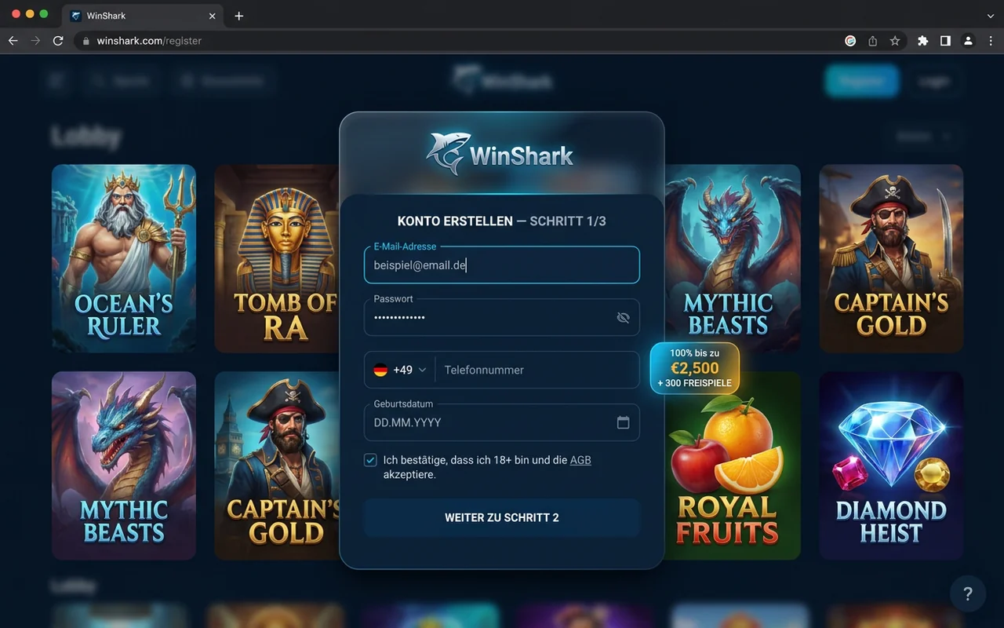Open the browser profile icon
Image resolution: width=1004 pixels, height=628 pixels.
click(x=969, y=41)
